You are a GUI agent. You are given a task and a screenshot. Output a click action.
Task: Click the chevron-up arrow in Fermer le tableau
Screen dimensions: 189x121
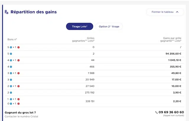click(x=177, y=12)
